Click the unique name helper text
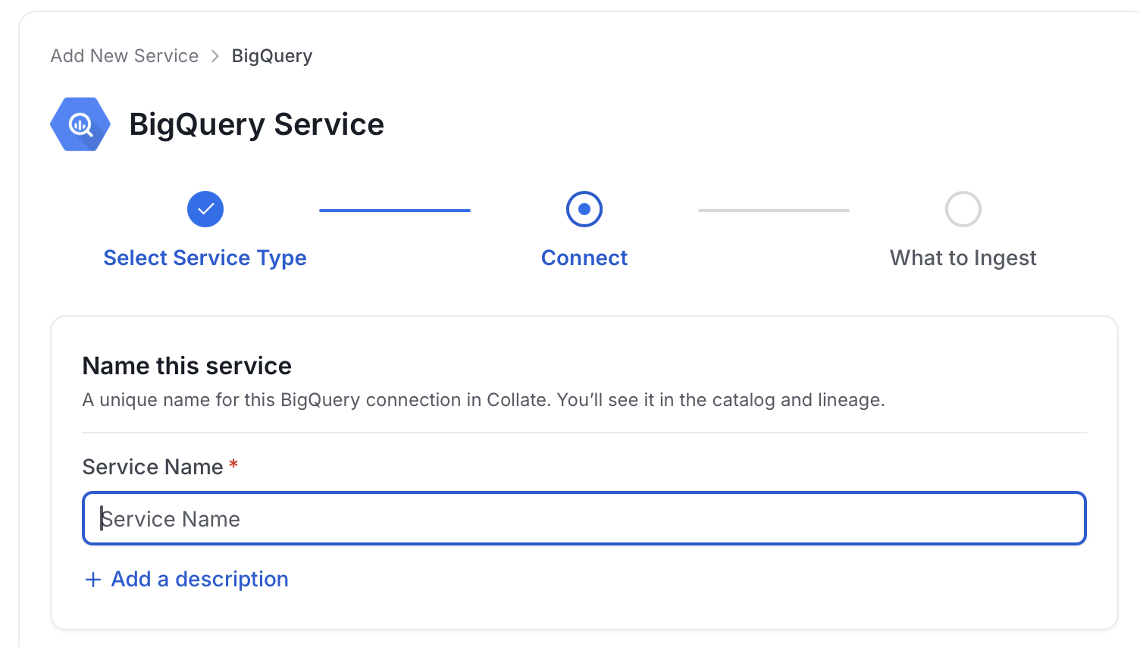Viewport: 1140px width, 647px height. [x=484, y=400]
